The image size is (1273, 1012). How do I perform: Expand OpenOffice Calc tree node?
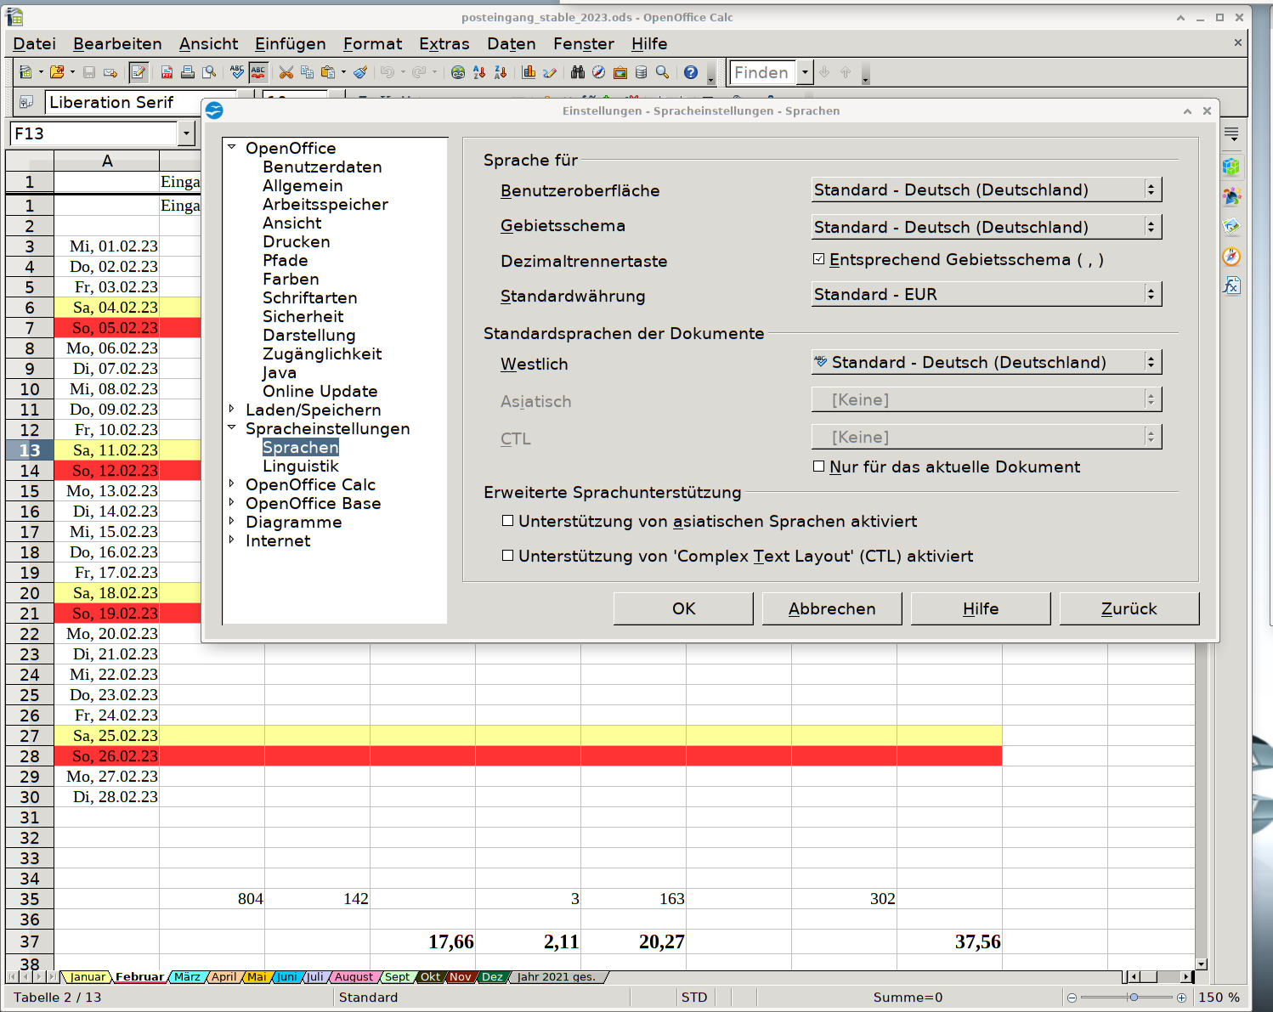tap(231, 483)
